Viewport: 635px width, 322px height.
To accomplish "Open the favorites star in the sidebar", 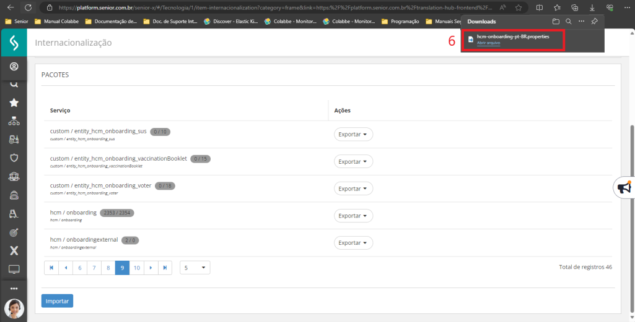I will tap(14, 103).
